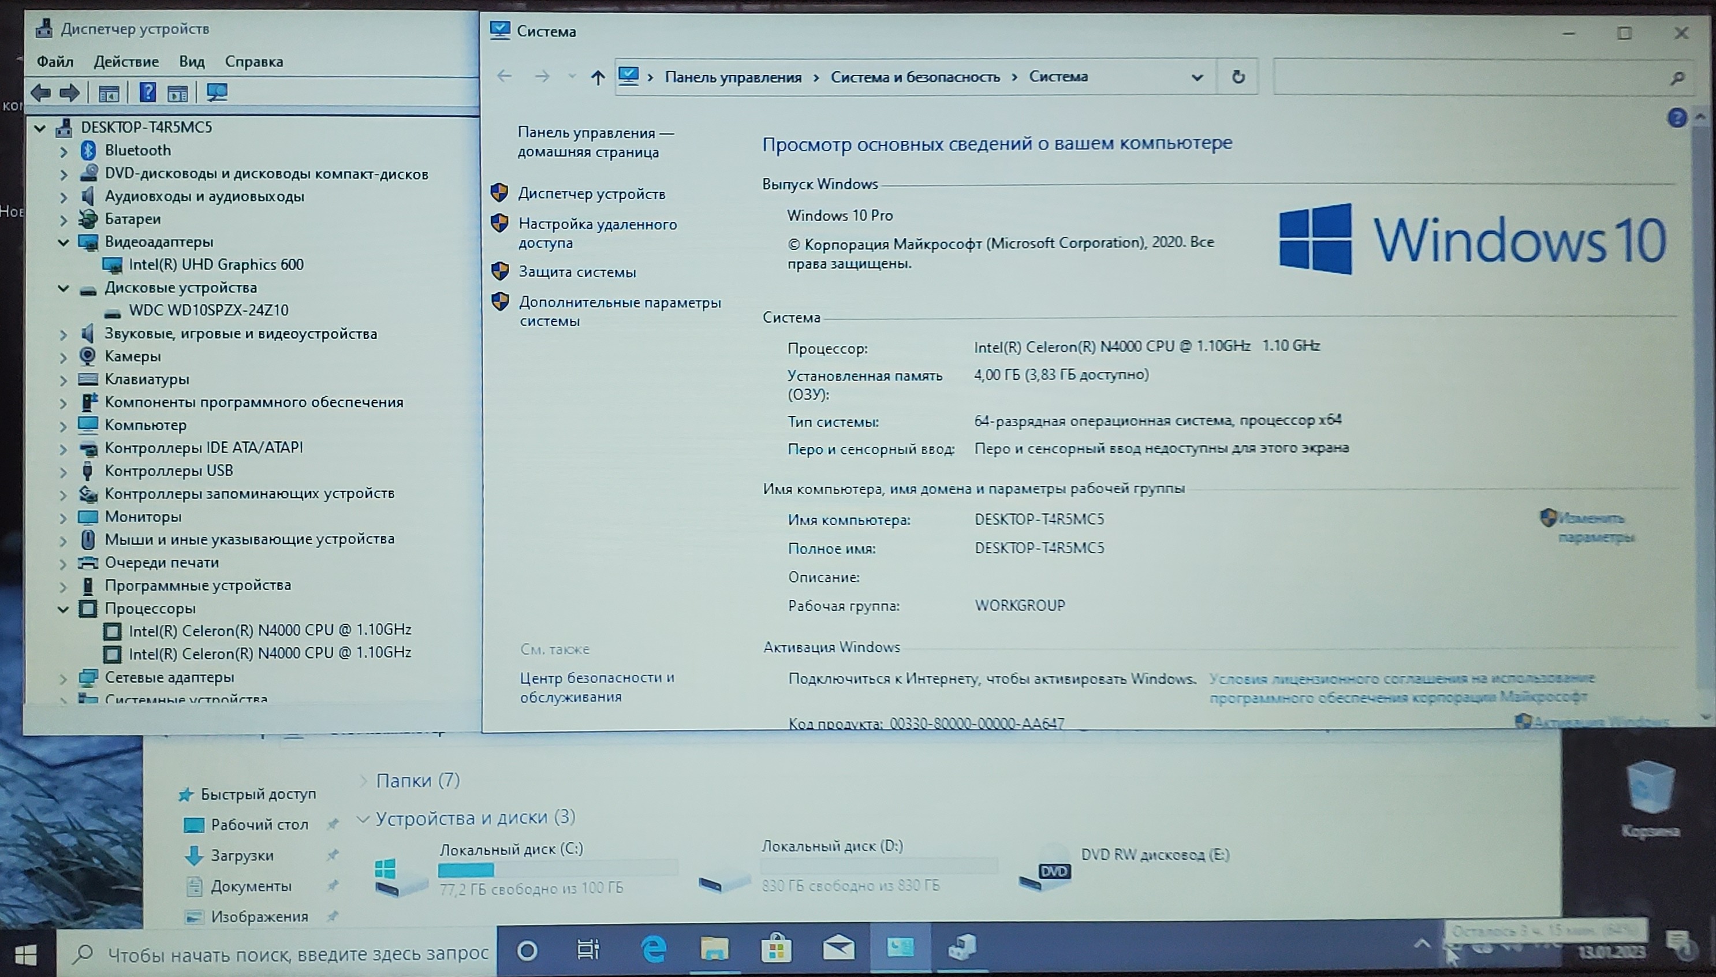Image resolution: width=1716 pixels, height=977 pixels.
Task: Expand the Контроллеры USB category
Action: click(64, 472)
